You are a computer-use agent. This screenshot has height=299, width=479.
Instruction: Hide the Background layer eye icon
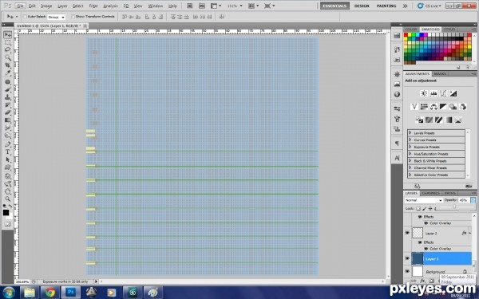coord(407,271)
